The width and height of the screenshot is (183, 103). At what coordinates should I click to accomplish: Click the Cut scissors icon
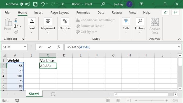coord(16,20)
